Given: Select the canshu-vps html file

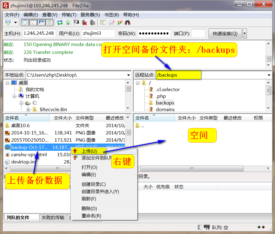Looking at the screenshot, I should click(x=29, y=155).
